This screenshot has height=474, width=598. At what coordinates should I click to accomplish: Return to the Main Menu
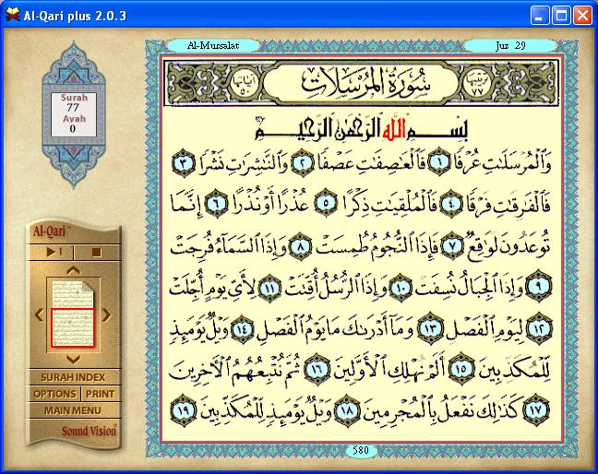pos(73,410)
